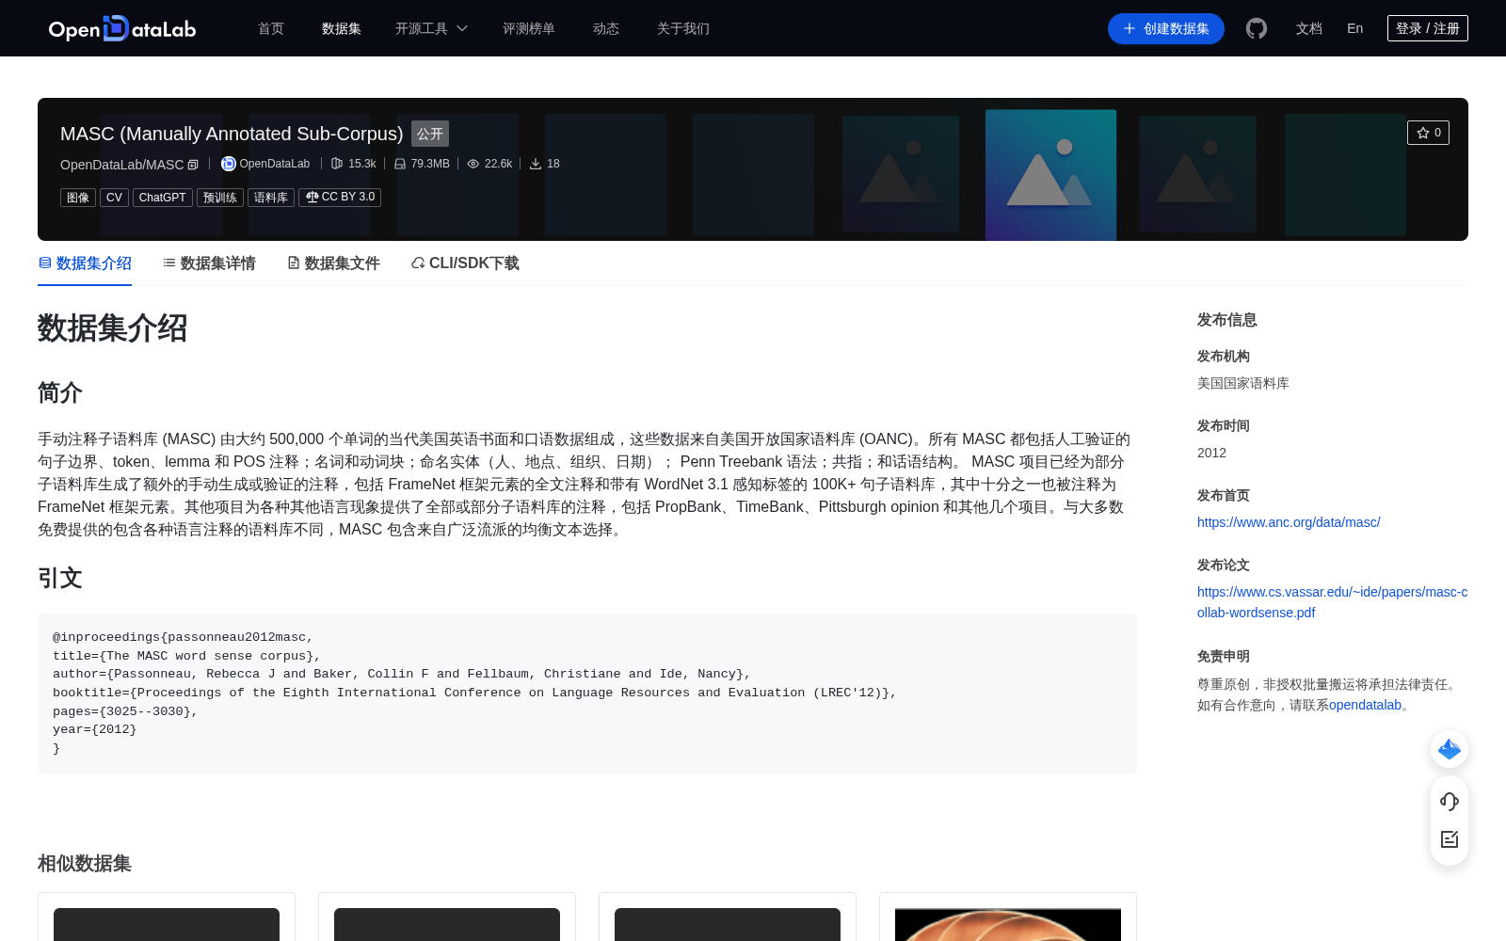Screen dimensions: 1506x941
Task: Click the 15.3k stat icon
Action: tap(337, 164)
